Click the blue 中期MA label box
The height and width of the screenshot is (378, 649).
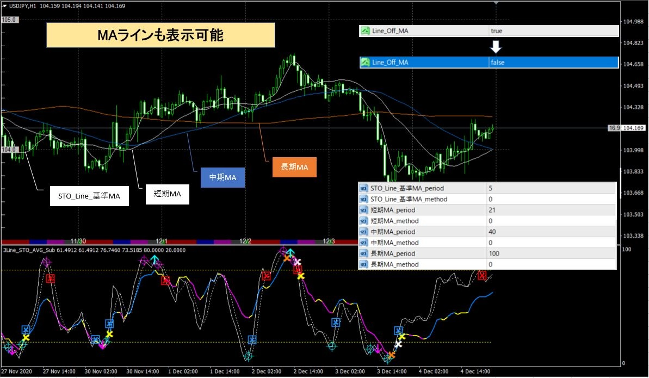[222, 177]
